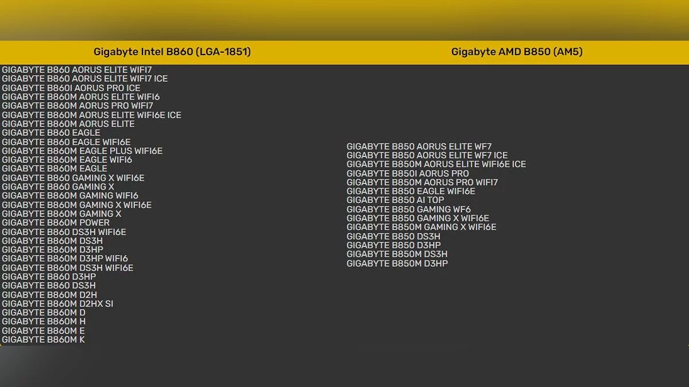
Task: Select GIGABYTE B860 DS3H row
Action: pos(49,286)
